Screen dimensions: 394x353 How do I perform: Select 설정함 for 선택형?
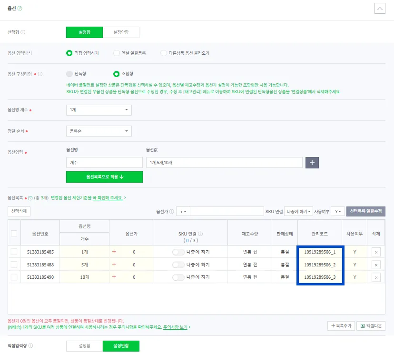point(84,32)
